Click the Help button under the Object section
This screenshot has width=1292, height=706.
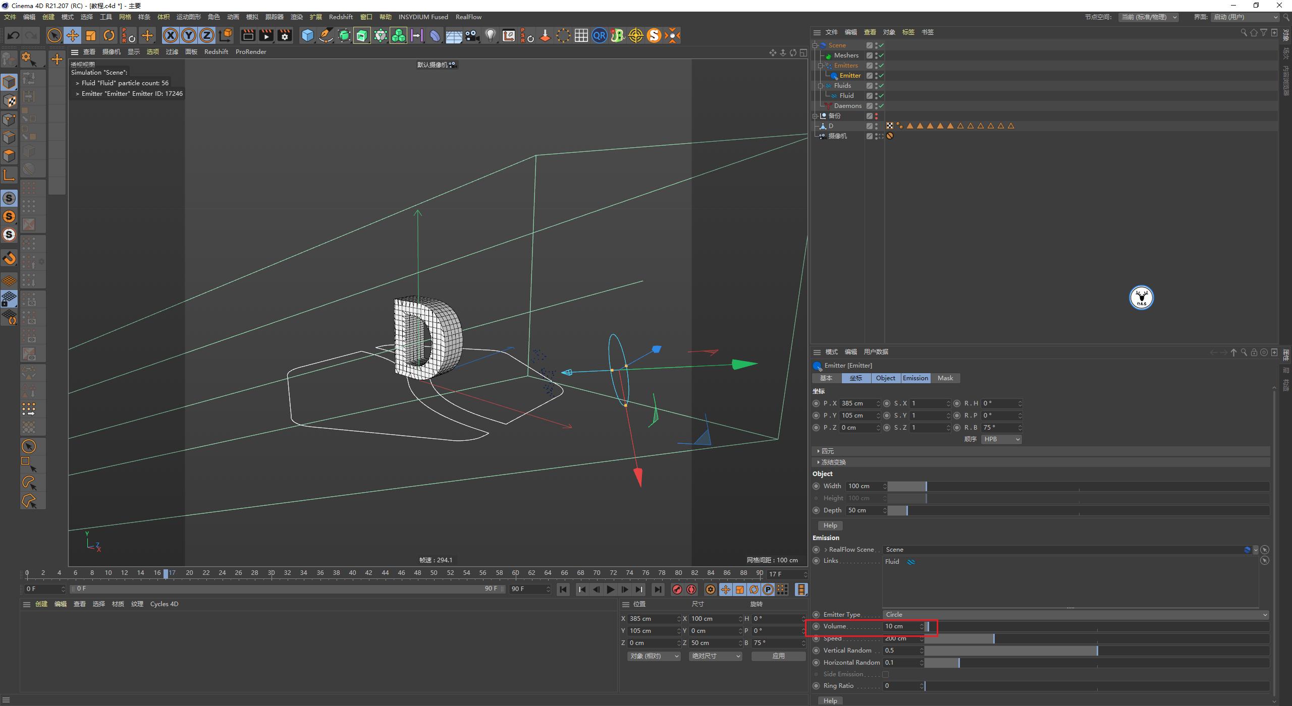[x=830, y=525]
